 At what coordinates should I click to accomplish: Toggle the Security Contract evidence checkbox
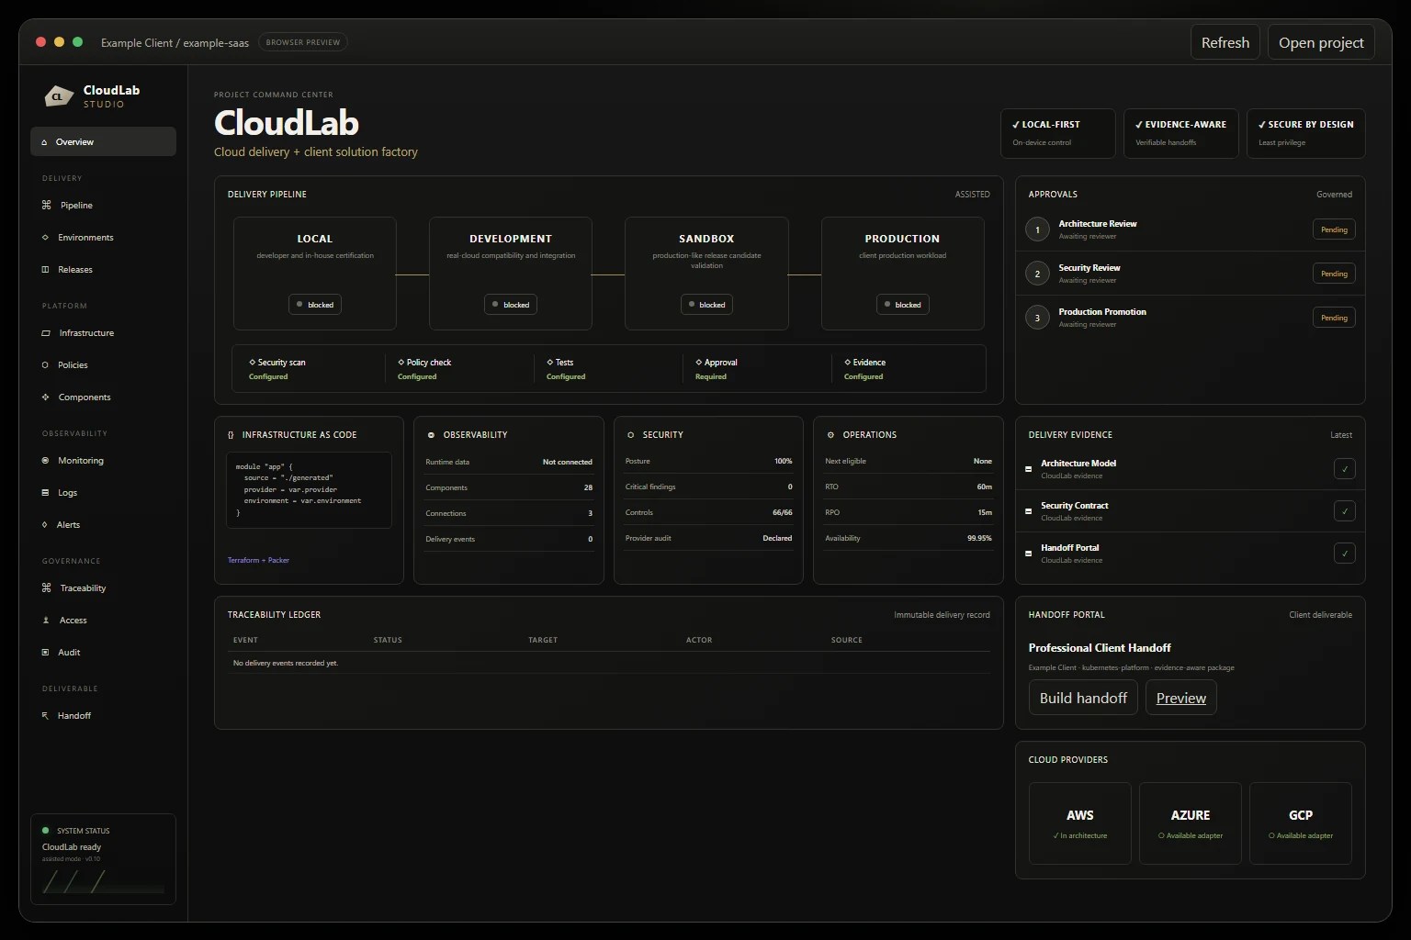pyautogui.click(x=1344, y=510)
